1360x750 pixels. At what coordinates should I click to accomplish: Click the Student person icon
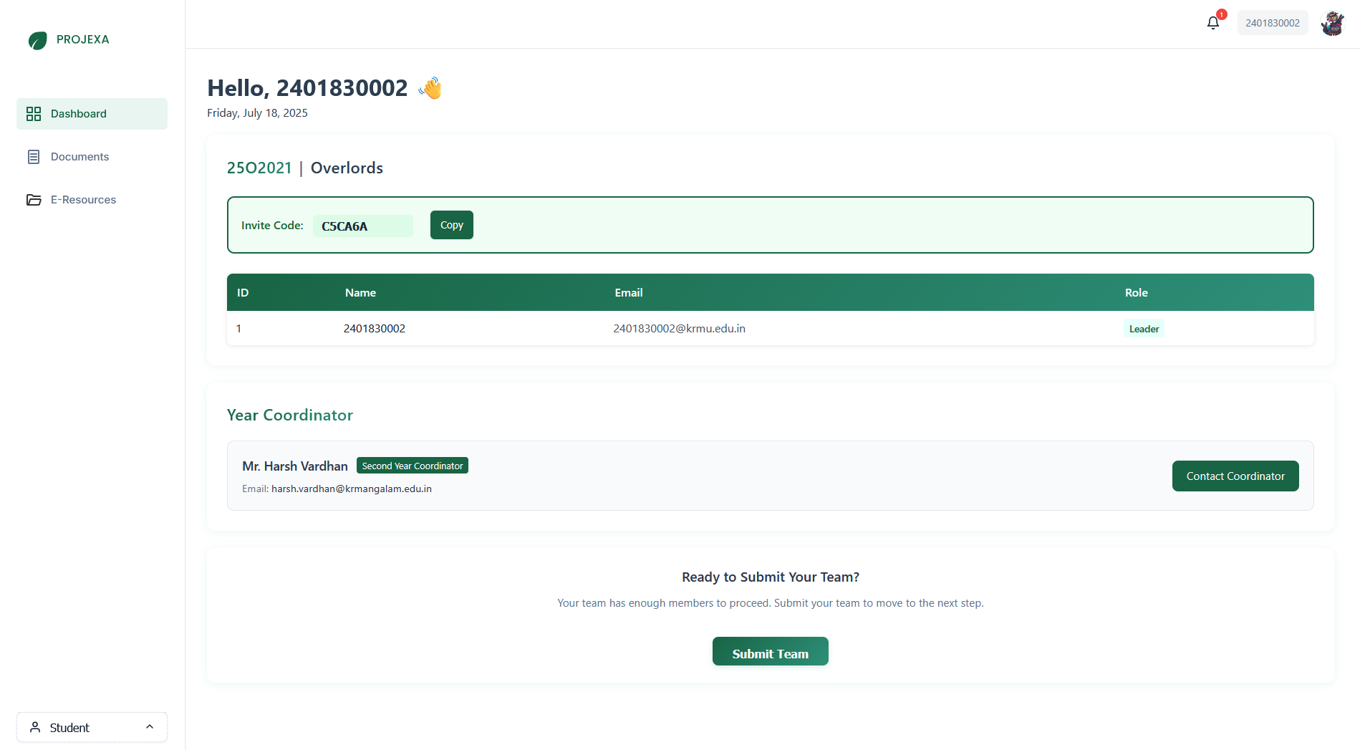coord(35,727)
